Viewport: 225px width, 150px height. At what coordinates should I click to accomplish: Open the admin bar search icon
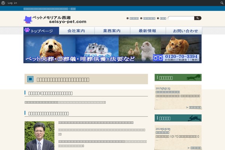click(x=222, y=3)
